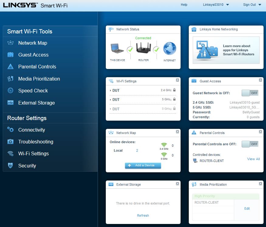Click the Linksys Home Networking header icon
266x227 pixels.
(194, 29)
